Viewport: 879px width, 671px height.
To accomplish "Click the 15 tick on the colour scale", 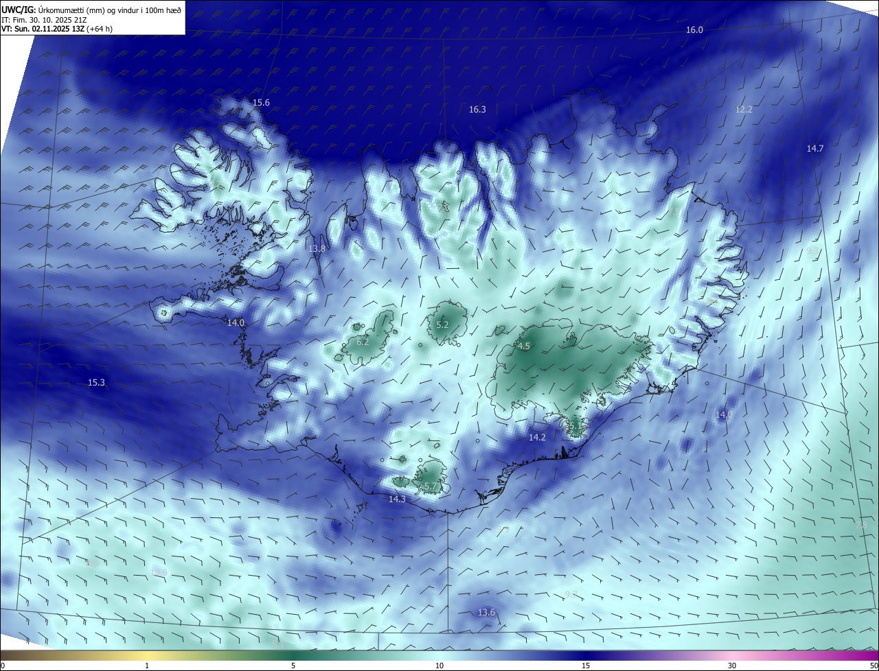I will click(586, 666).
